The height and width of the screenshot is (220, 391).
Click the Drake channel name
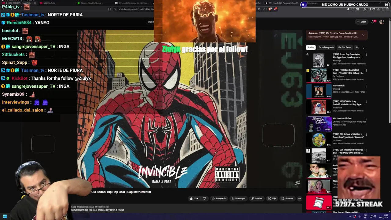(335, 89)
